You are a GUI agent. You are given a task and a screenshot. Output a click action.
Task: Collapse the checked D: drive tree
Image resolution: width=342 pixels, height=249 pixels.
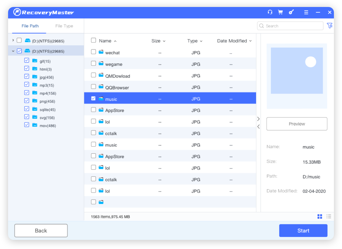click(x=13, y=51)
